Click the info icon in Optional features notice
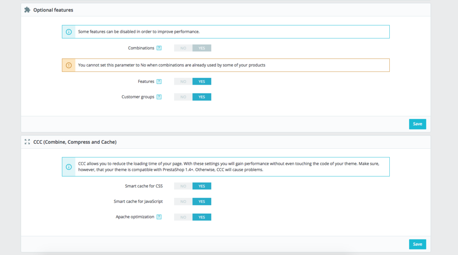This screenshot has height=255, width=458. (69, 32)
